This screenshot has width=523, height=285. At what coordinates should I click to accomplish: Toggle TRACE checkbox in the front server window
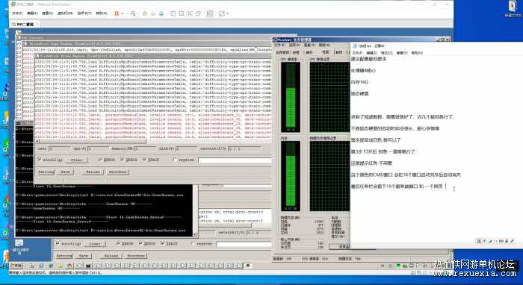[144, 160]
